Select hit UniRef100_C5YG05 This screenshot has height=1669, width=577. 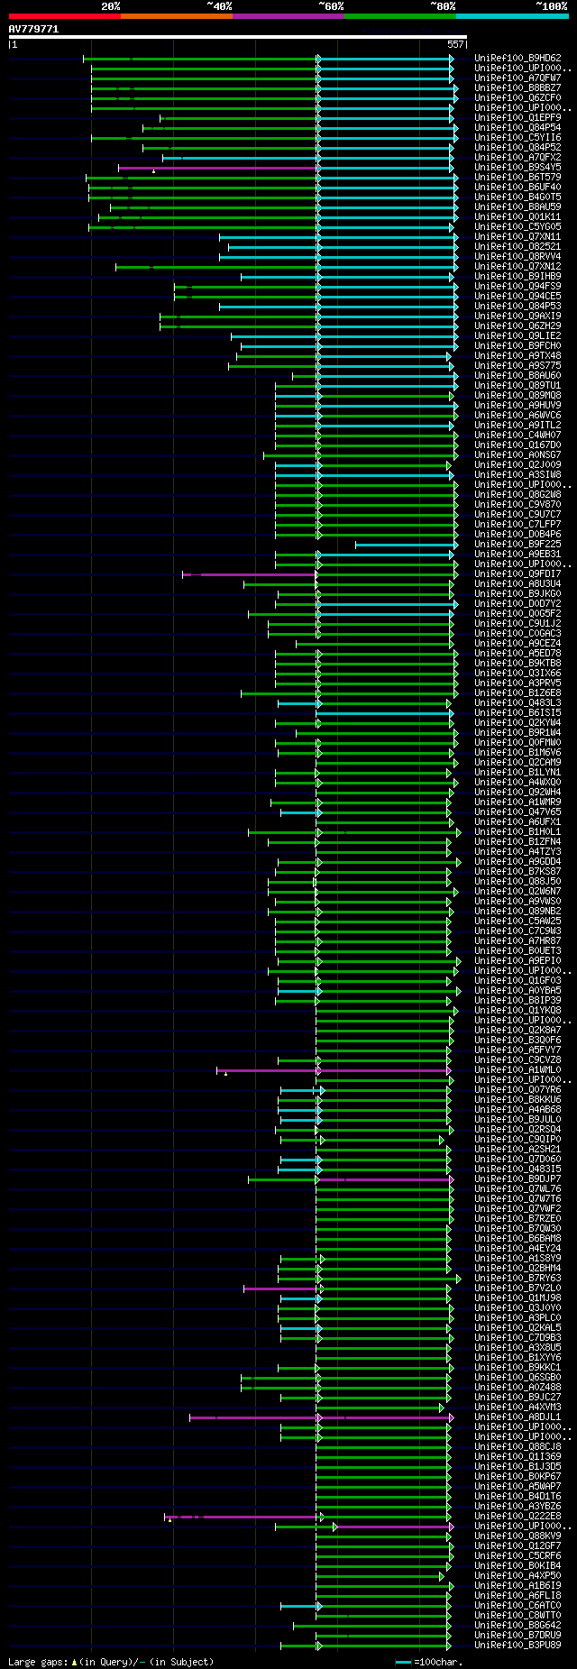click(x=517, y=227)
